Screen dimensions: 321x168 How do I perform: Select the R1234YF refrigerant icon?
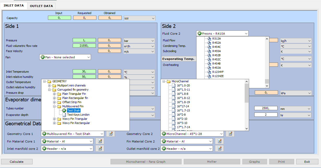click(209, 72)
